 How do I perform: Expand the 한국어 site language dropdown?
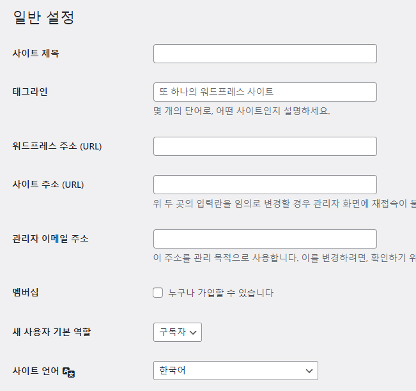[x=235, y=371]
